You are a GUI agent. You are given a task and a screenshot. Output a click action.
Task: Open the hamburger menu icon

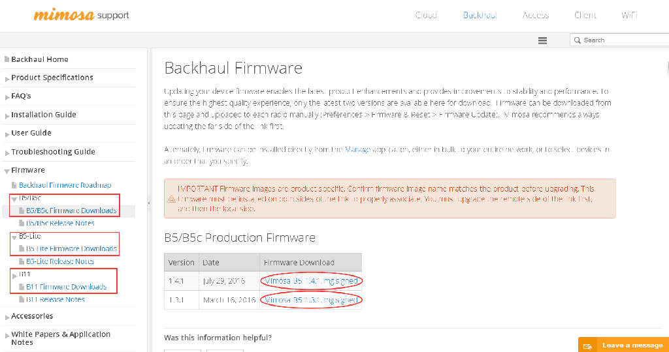[x=542, y=40]
